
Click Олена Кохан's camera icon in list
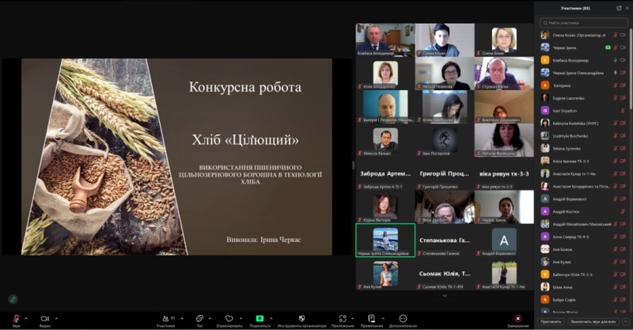pyautogui.click(x=623, y=35)
